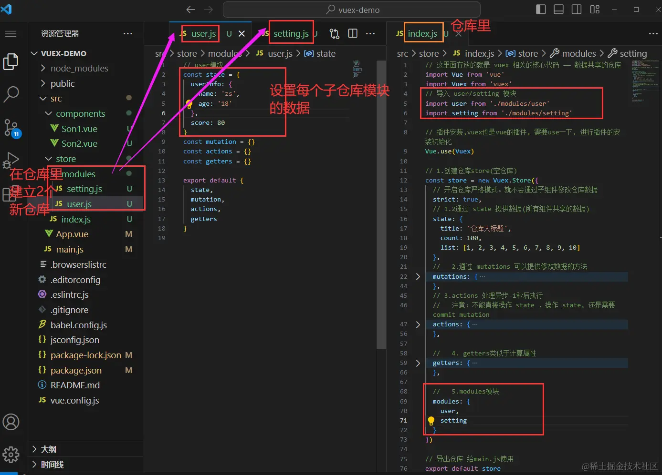Go forward with the title bar arrow
The width and height of the screenshot is (662, 475).
click(209, 10)
